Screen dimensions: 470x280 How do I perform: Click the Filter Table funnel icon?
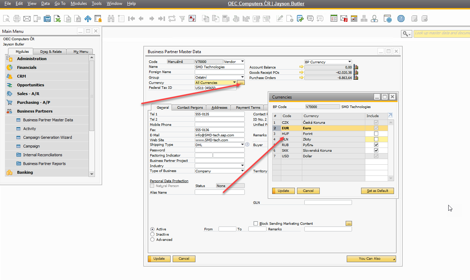point(182,19)
